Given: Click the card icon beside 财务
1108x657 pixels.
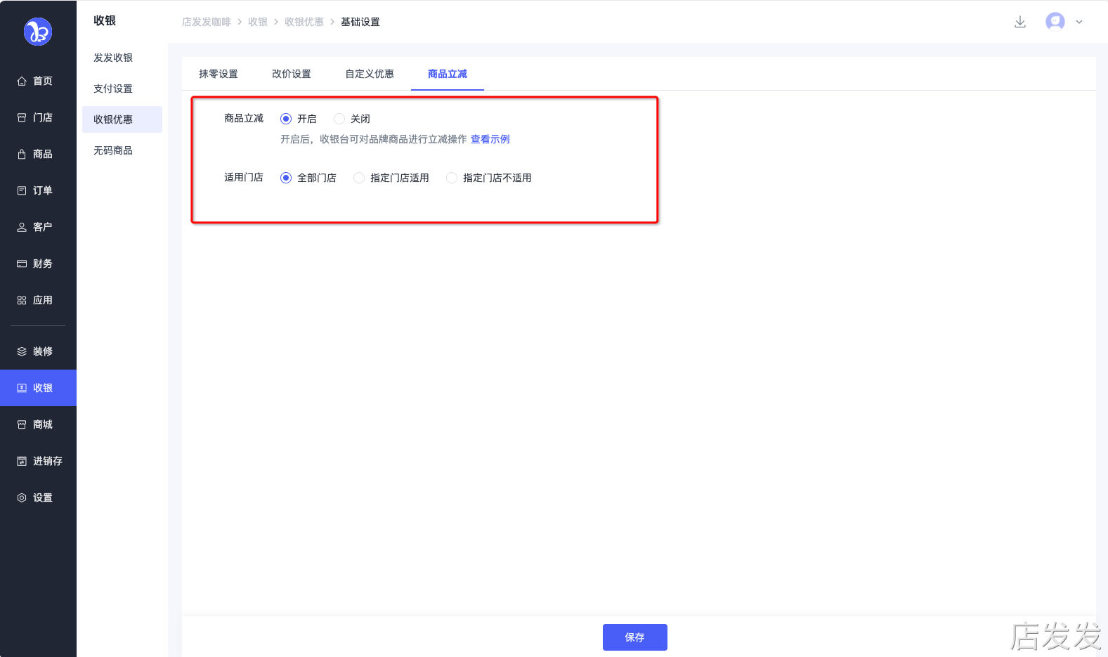Looking at the screenshot, I should click(22, 264).
